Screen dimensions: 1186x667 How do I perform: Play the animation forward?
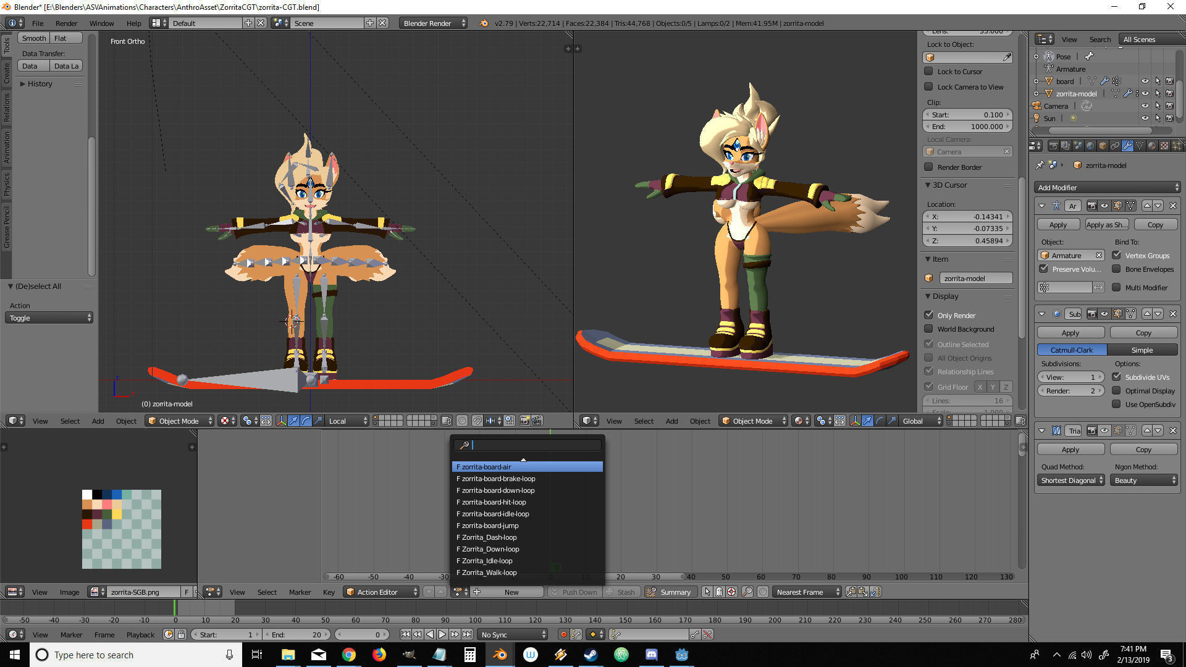coord(442,634)
